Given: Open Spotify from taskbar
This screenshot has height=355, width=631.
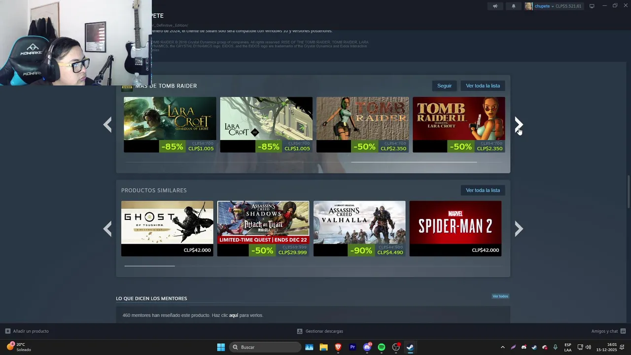Looking at the screenshot, I should (381, 347).
